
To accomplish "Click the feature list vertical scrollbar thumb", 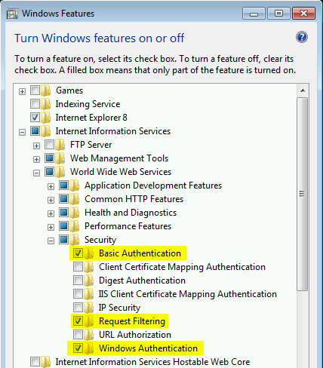I will point(303,194).
